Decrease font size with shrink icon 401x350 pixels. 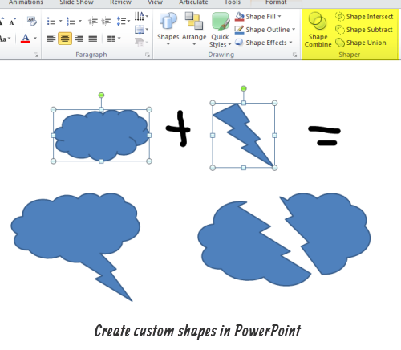(13, 21)
